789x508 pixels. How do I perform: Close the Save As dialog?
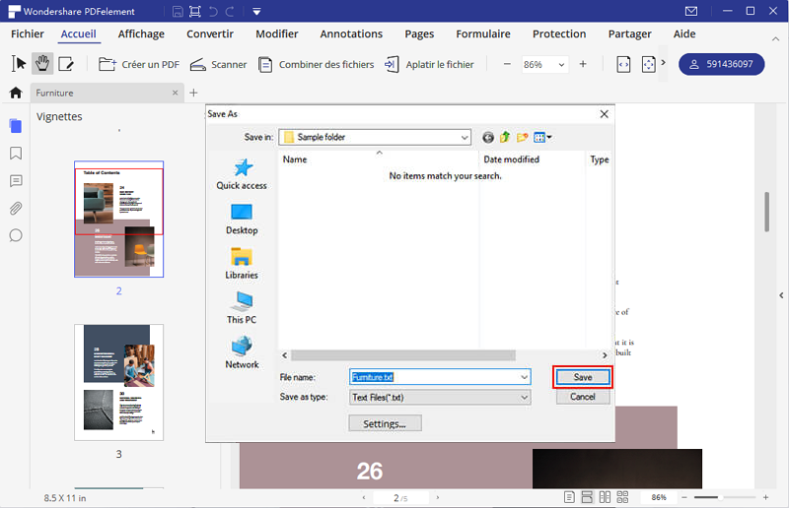pos(605,114)
